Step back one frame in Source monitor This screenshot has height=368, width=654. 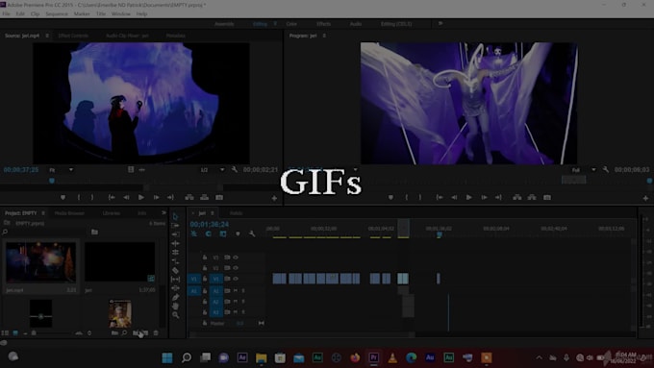coord(126,198)
